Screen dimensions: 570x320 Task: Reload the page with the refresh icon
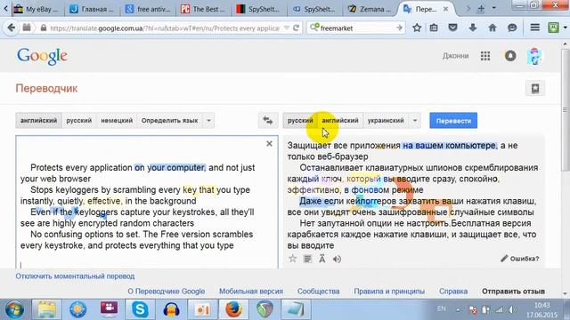click(x=296, y=28)
